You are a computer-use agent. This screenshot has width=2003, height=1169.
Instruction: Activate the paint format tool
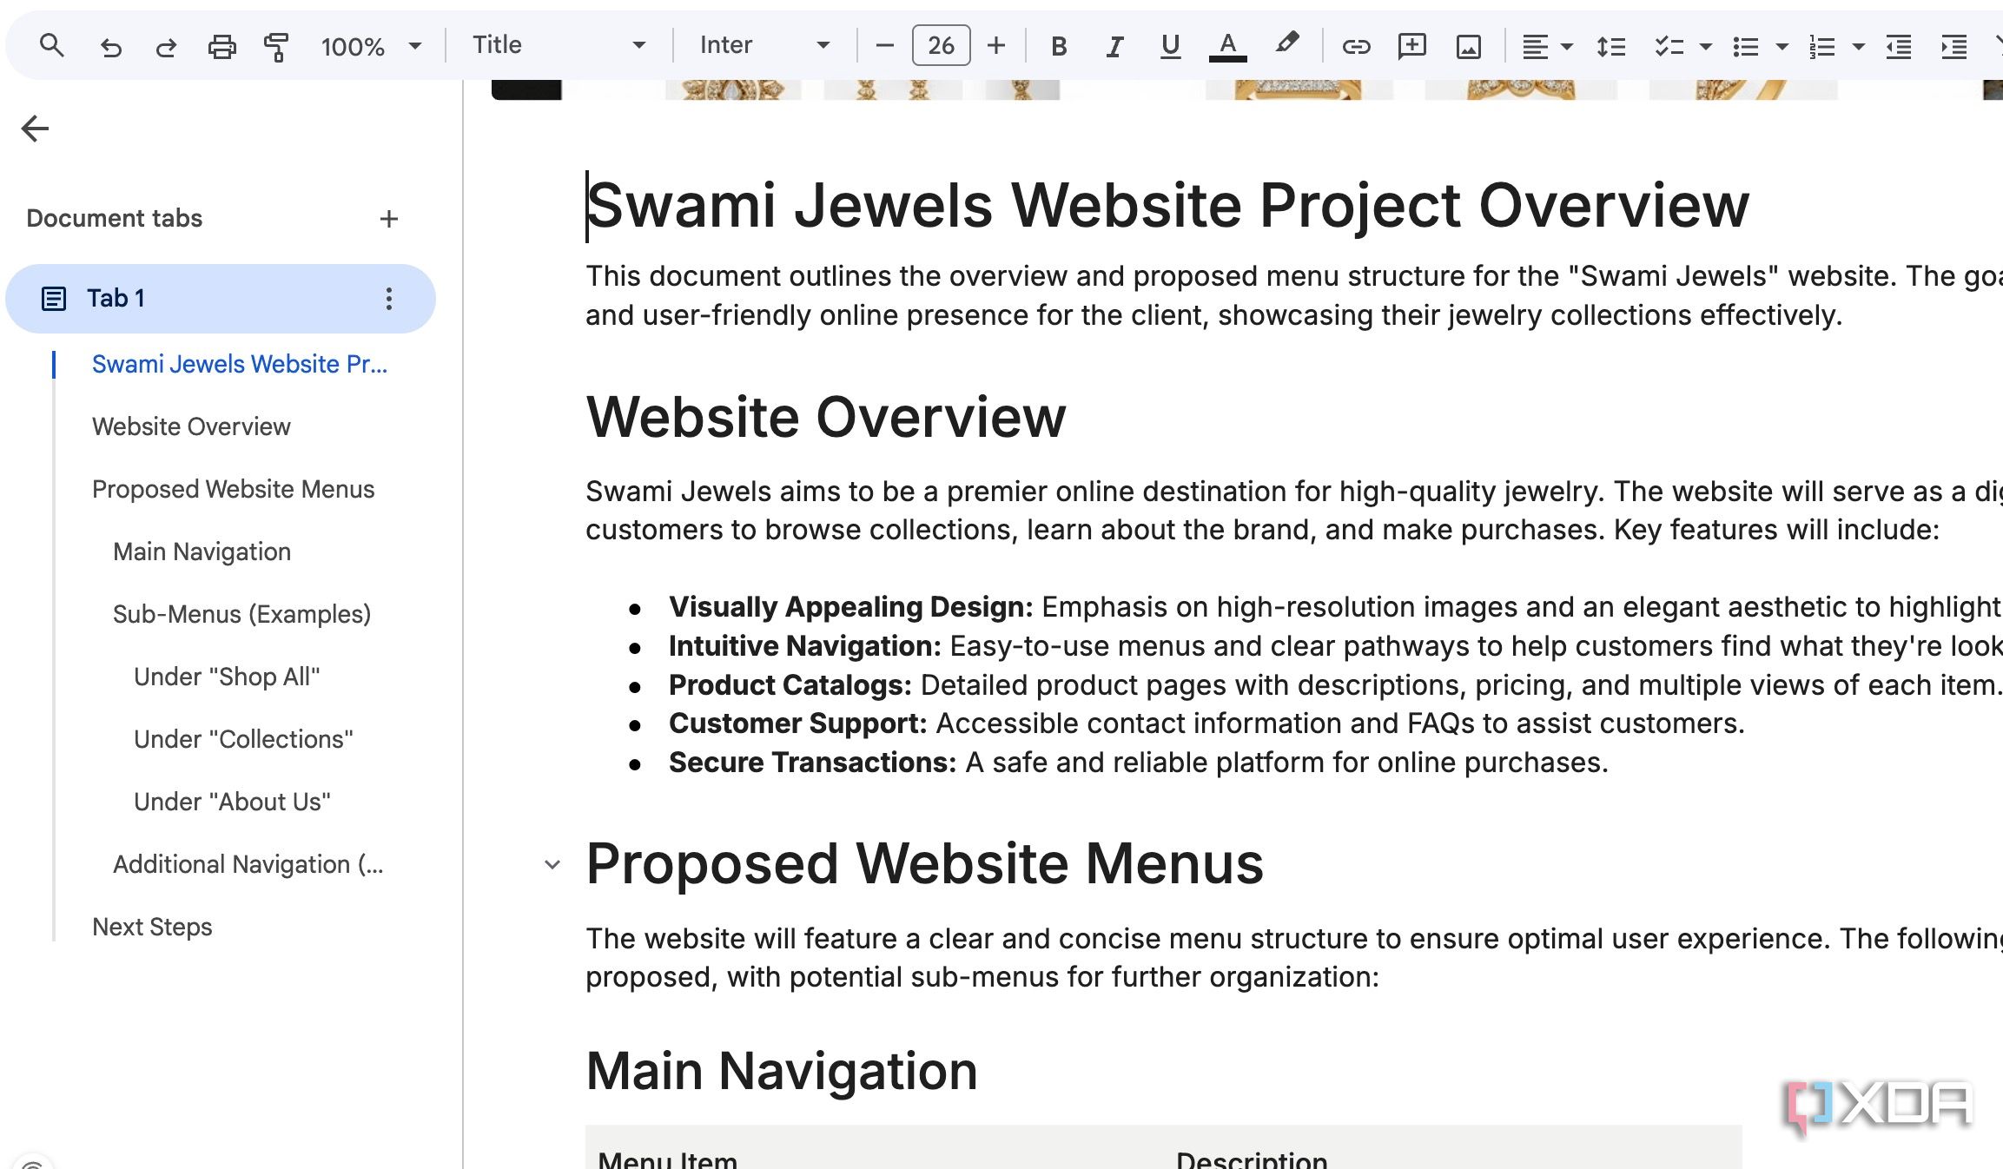click(276, 46)
